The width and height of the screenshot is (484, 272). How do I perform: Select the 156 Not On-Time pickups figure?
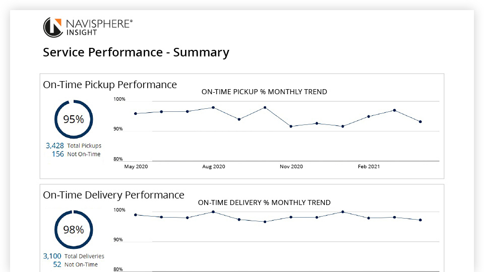point(58,154)
